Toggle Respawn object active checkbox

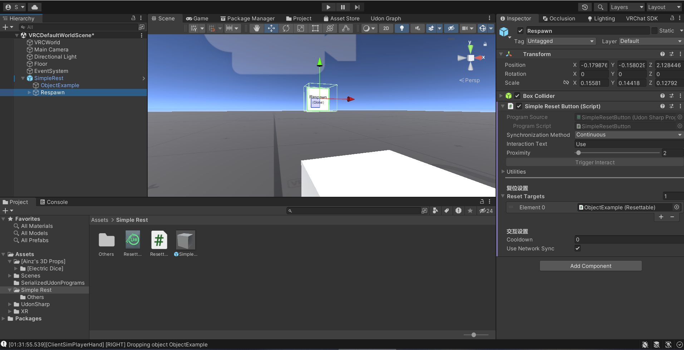520,31
